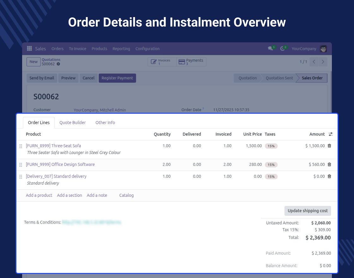354x278 pixels.
Task: Select the Quotation status stage
Action: [x=247, y=78]
